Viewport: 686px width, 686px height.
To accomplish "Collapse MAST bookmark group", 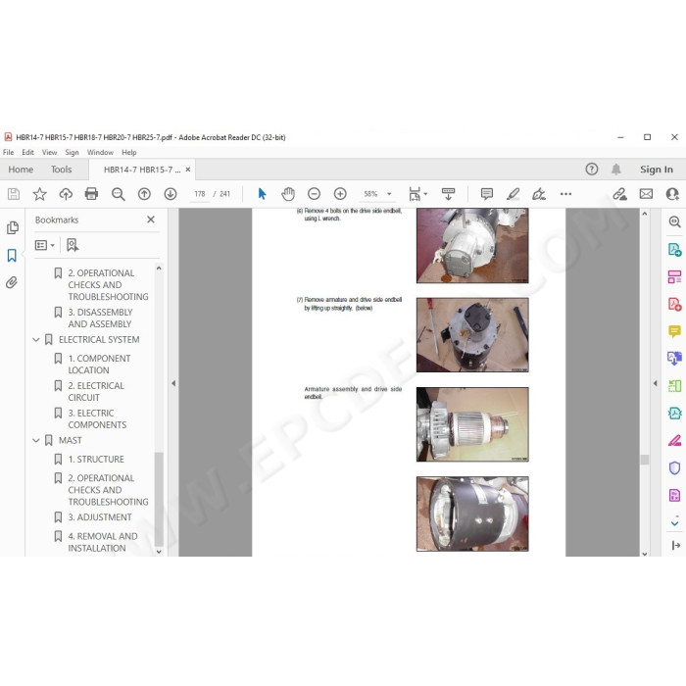I will tap(36, 441).
